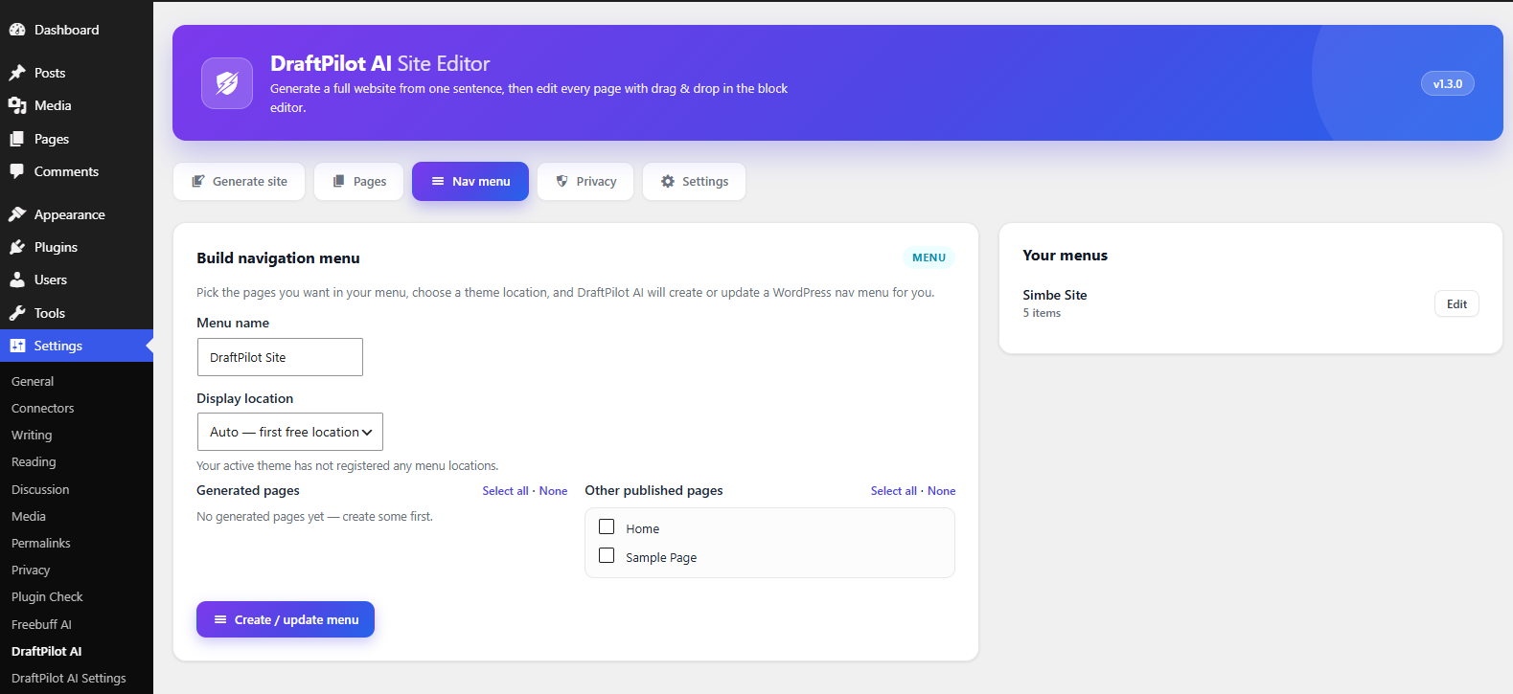
Task: Check the Home page checkbox
Action: [607, 526]
